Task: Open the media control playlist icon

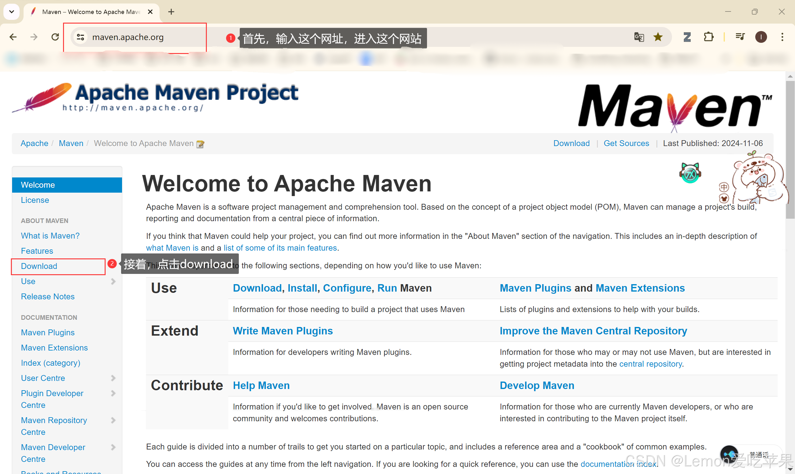Action: coord(740,37)
